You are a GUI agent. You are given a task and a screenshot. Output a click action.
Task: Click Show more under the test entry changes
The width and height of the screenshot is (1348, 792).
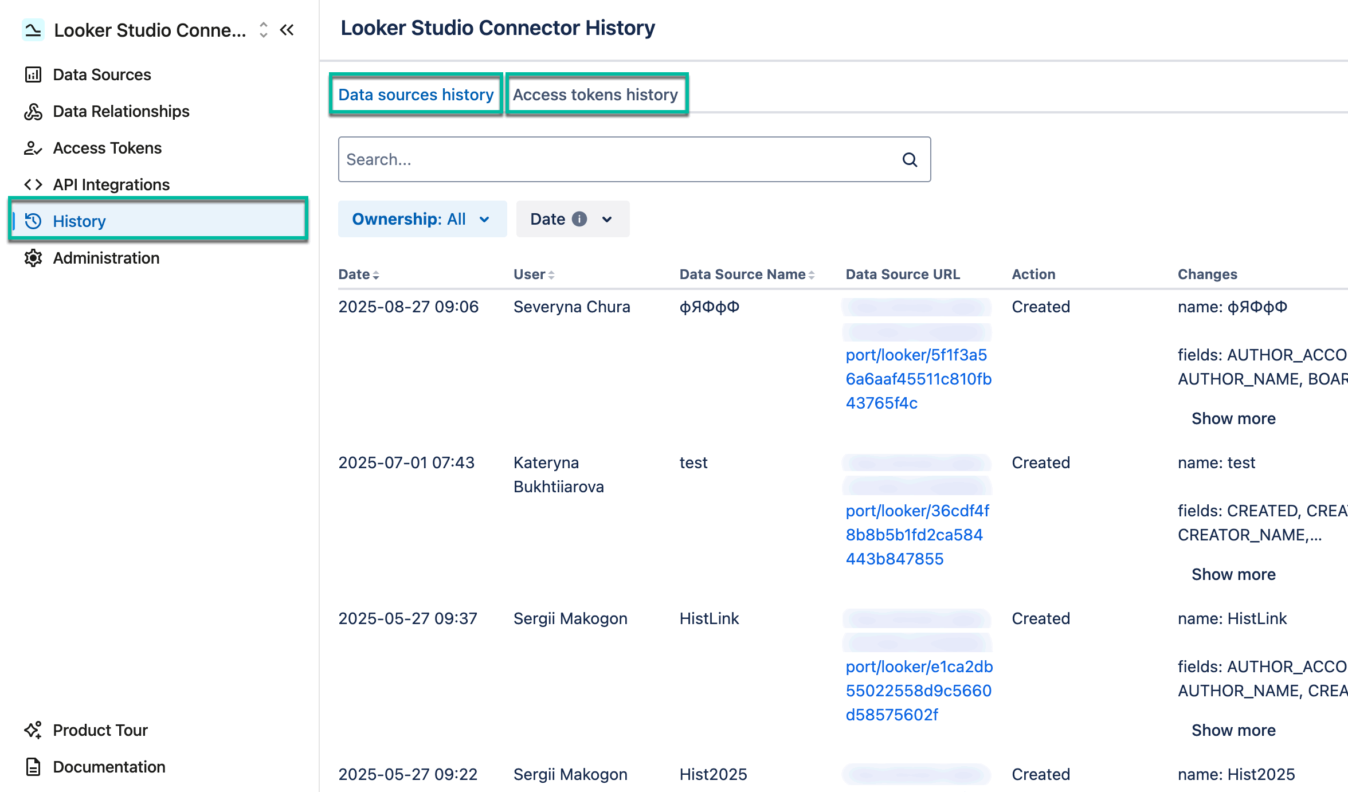pos(1233,574)
